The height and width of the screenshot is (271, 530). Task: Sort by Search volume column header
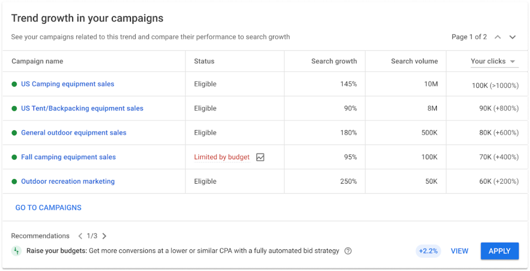(x=415, y=61)
